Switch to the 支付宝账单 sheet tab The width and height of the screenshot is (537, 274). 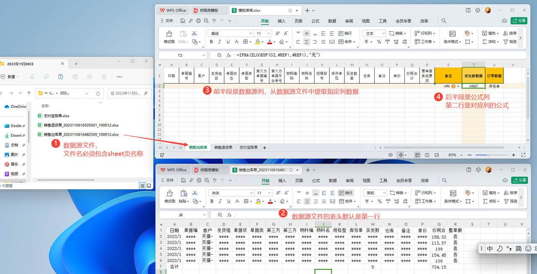(249, 148)
